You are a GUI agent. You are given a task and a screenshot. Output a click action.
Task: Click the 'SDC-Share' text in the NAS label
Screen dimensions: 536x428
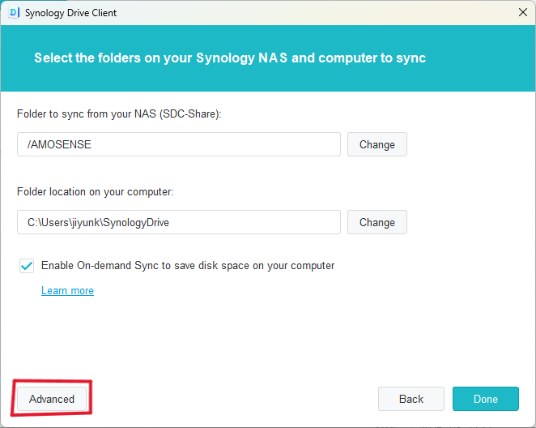[x=189, y=114]
